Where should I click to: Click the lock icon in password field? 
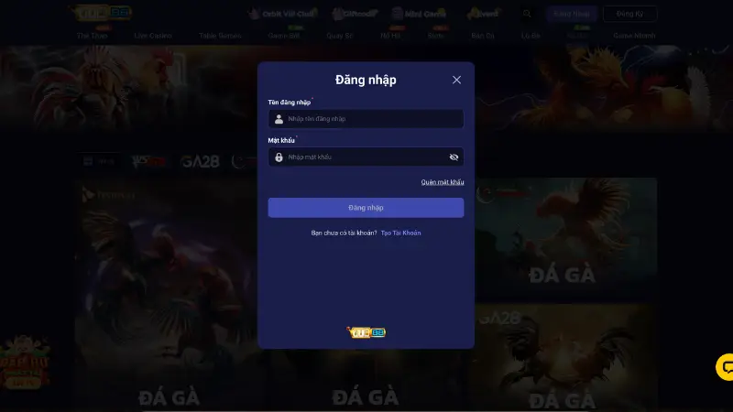coord(279,157)
